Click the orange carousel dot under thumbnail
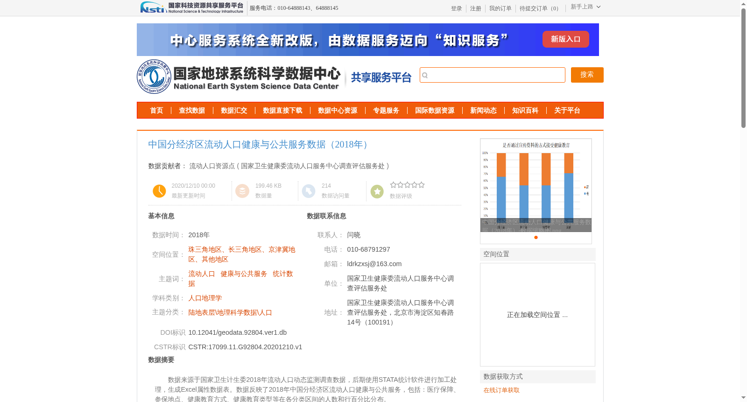 (536, 237)
